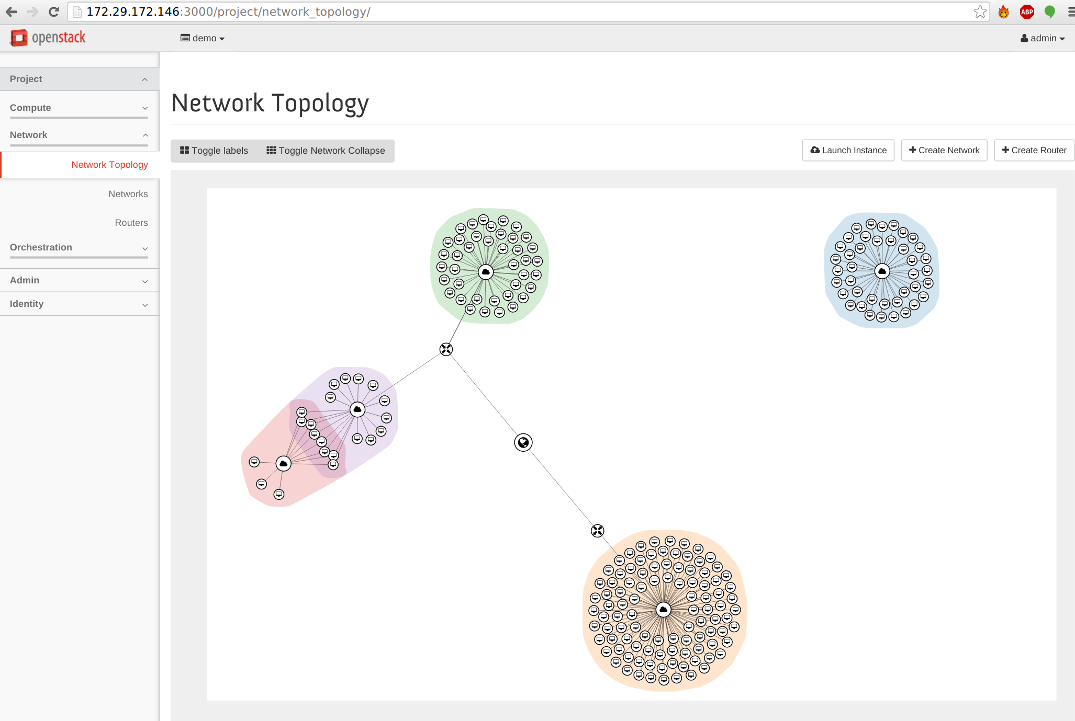Expand the Orchestration section

79,247
